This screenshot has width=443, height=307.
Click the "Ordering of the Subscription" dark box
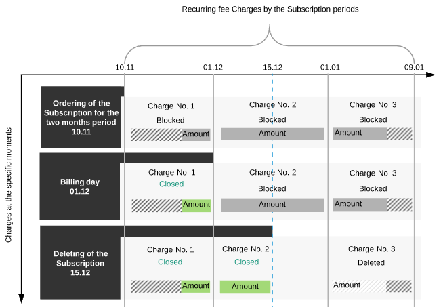[82, 117]
